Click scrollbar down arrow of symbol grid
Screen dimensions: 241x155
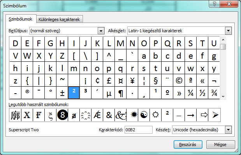pyautogui.click(x=223, y=97)
